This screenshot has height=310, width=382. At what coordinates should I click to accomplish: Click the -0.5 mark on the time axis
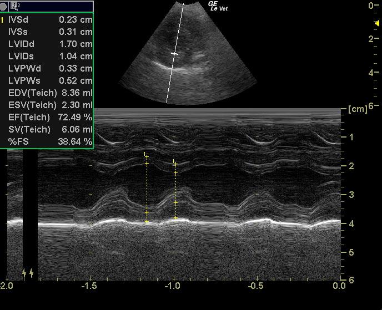(256, 286)
